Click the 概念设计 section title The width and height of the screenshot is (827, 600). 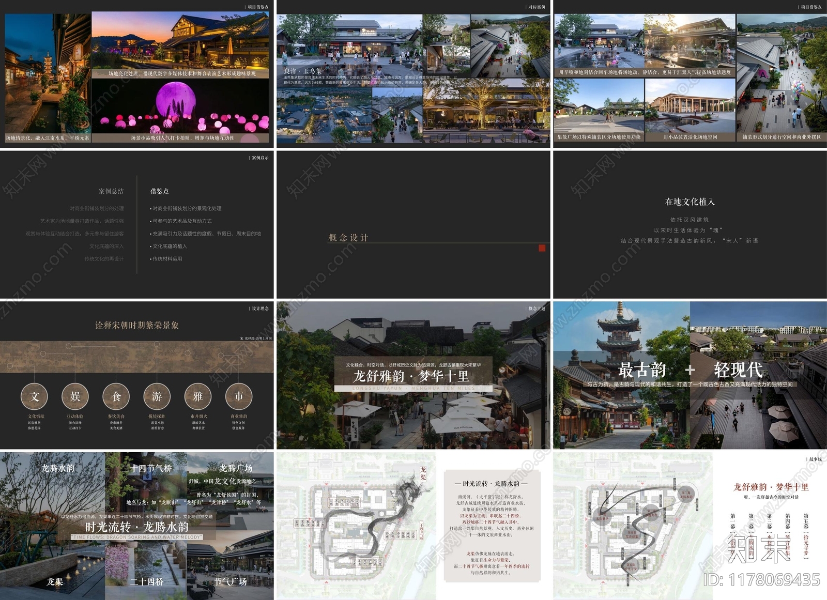tap(348, 238)
